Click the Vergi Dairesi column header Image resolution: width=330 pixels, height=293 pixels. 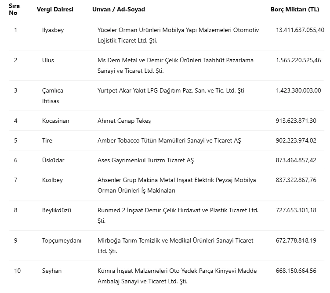55,9
